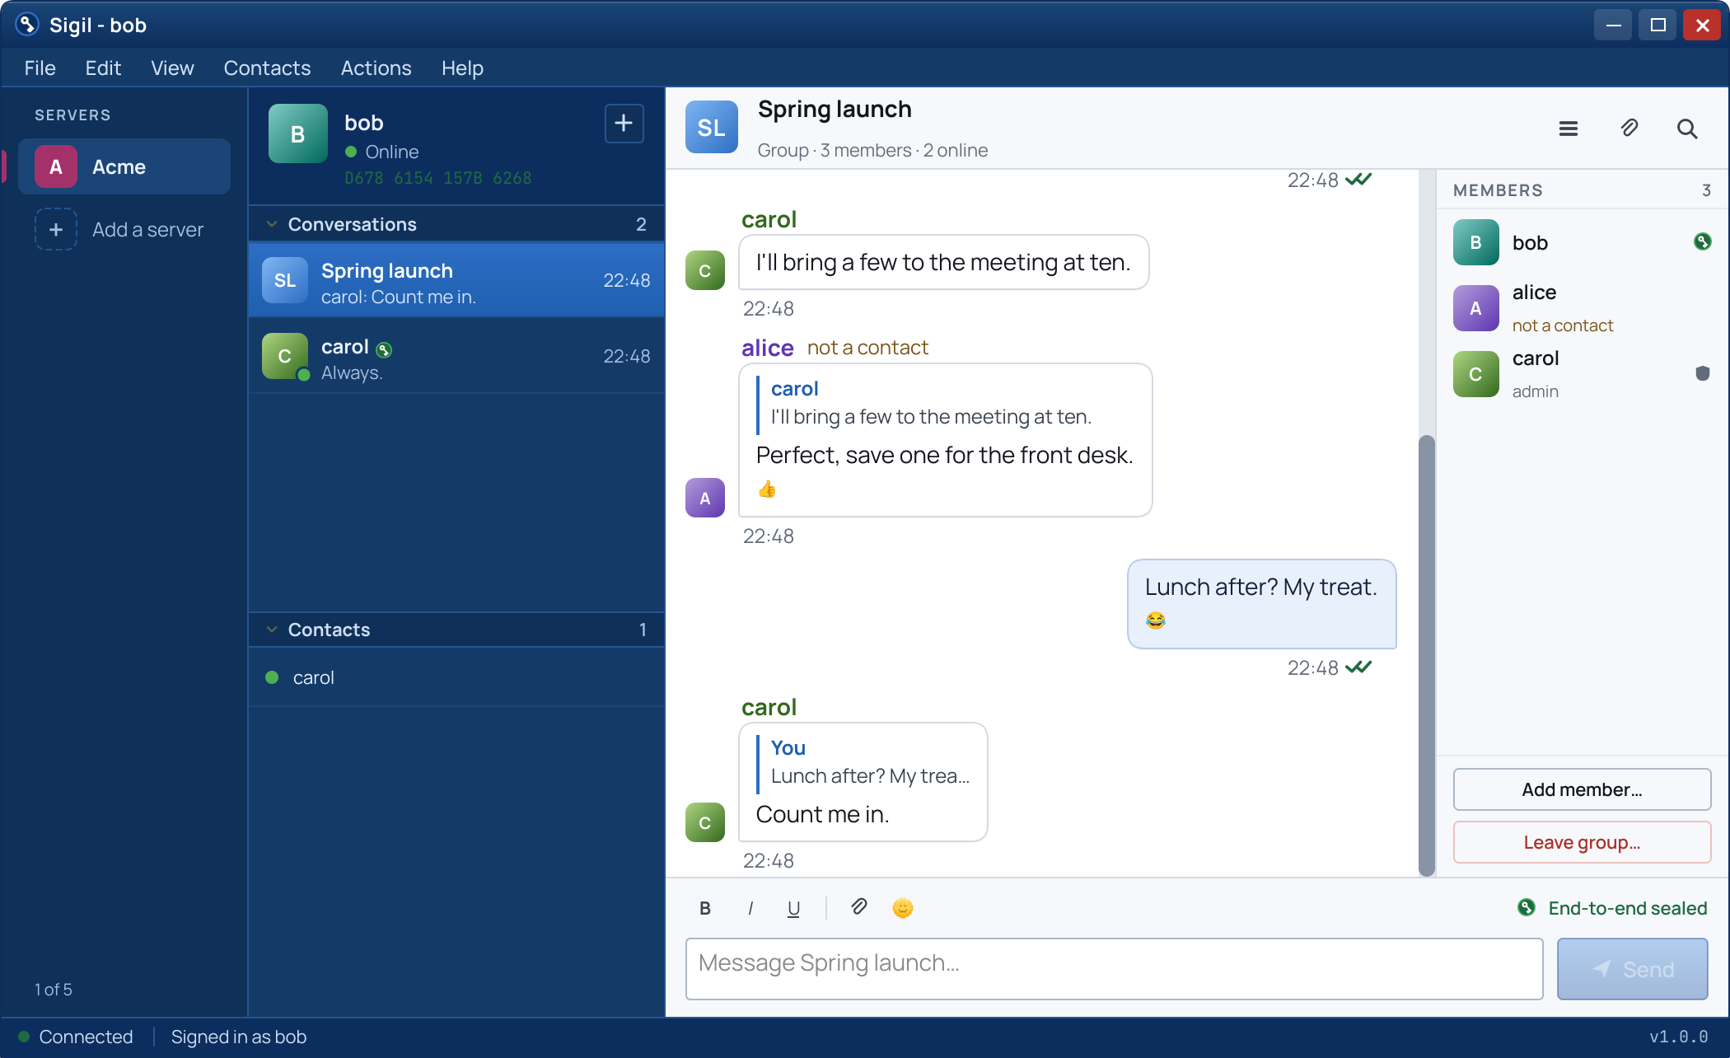Select carol admin in members list
This screenshot has width=1730, height=1058.
pyautogui.click(x=1582, y=374)
